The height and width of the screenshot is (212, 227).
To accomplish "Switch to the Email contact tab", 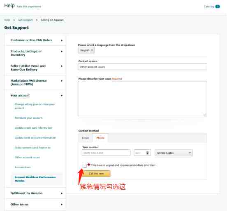I will [86, 138].
